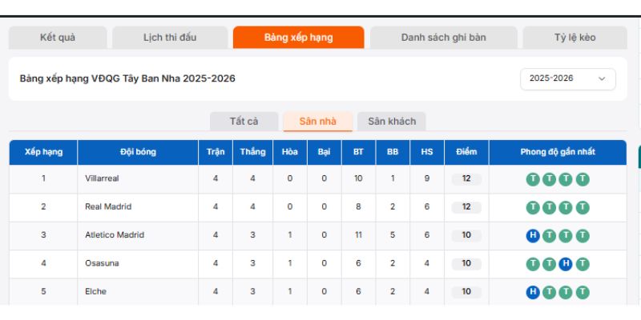Click Real Madrid's last green T icon

click(x=583, y=206)
